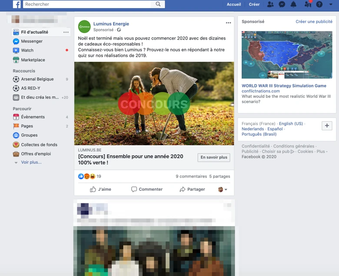The width and height of the screenshot is (339, 276).
Task: Expand Voir plus... in sidebar
Action: coord(31,162)
